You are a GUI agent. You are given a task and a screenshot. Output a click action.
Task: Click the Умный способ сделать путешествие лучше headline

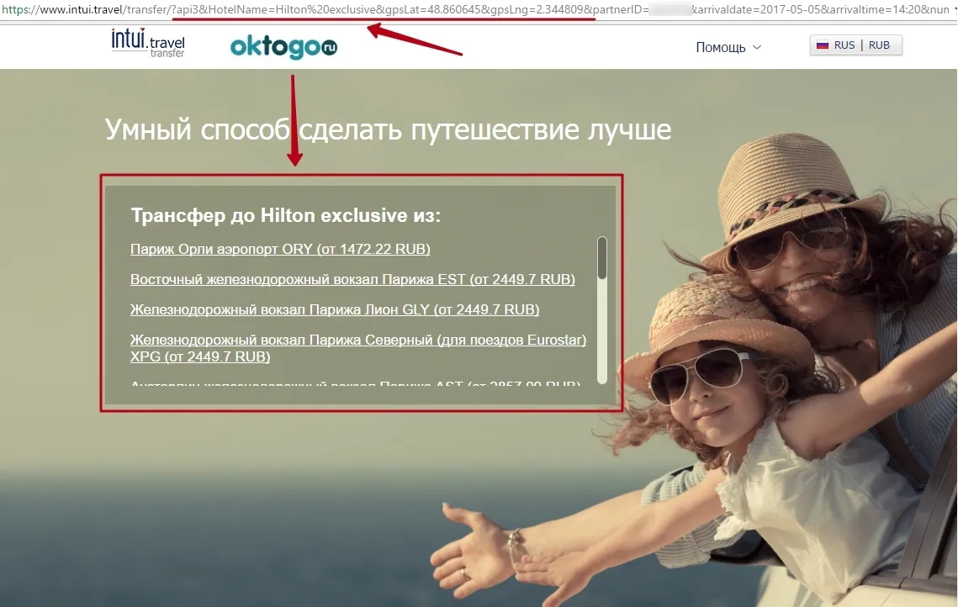(x=388, y=129)
